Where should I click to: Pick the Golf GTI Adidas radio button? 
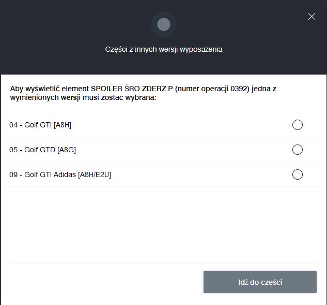(298, 175)
